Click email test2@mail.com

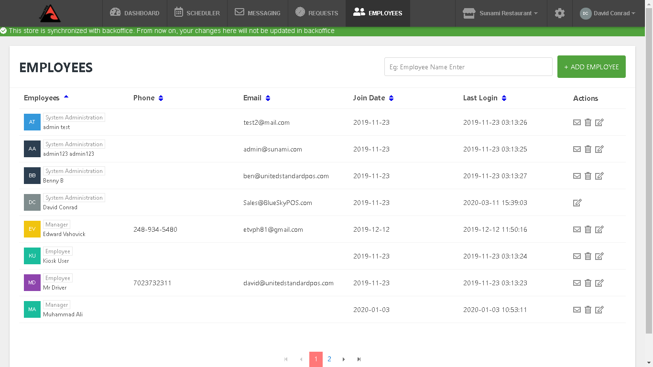point(266,122)
